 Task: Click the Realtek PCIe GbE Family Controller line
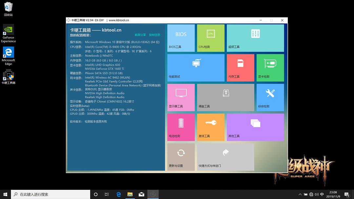(114, 82)
